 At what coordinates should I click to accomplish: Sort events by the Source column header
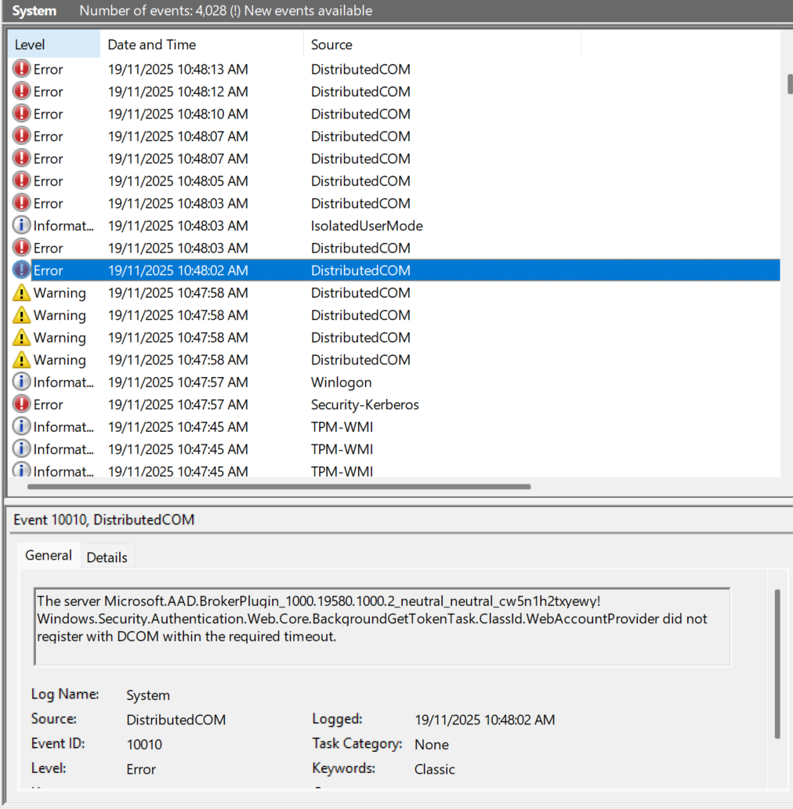[x=443, y=45]
